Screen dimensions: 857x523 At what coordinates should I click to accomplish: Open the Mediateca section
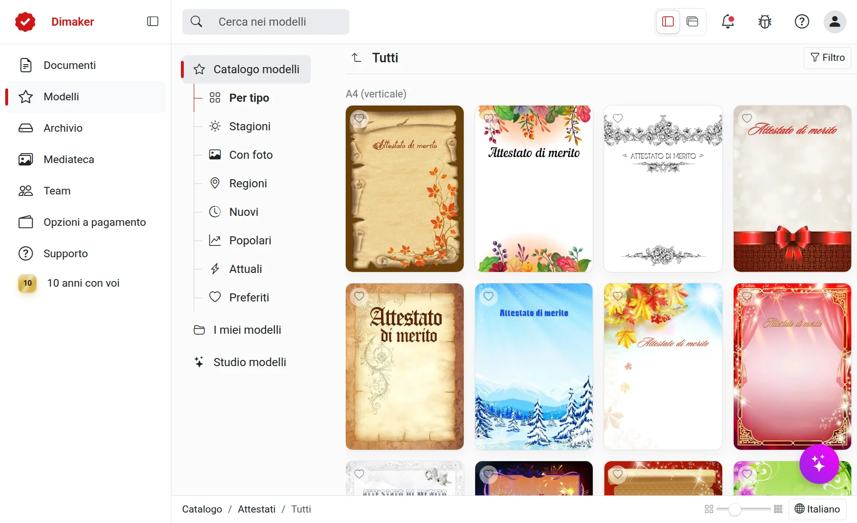pos(86,159)
